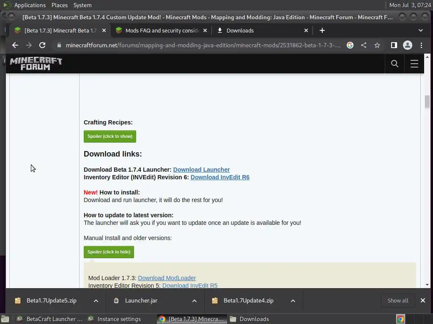The height and width of the screenshot is (324, 433).
Task: Open the Places menu
Action: tap(60, 5)
